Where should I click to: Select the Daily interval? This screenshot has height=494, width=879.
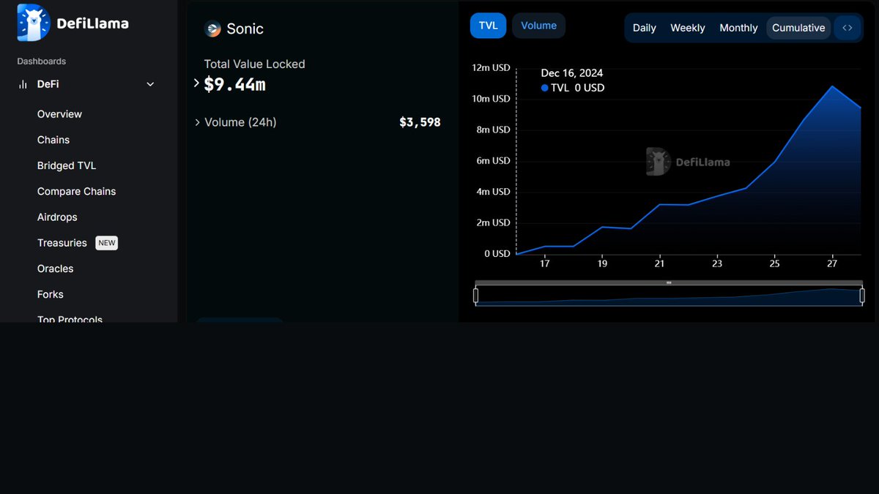[645, 28]
